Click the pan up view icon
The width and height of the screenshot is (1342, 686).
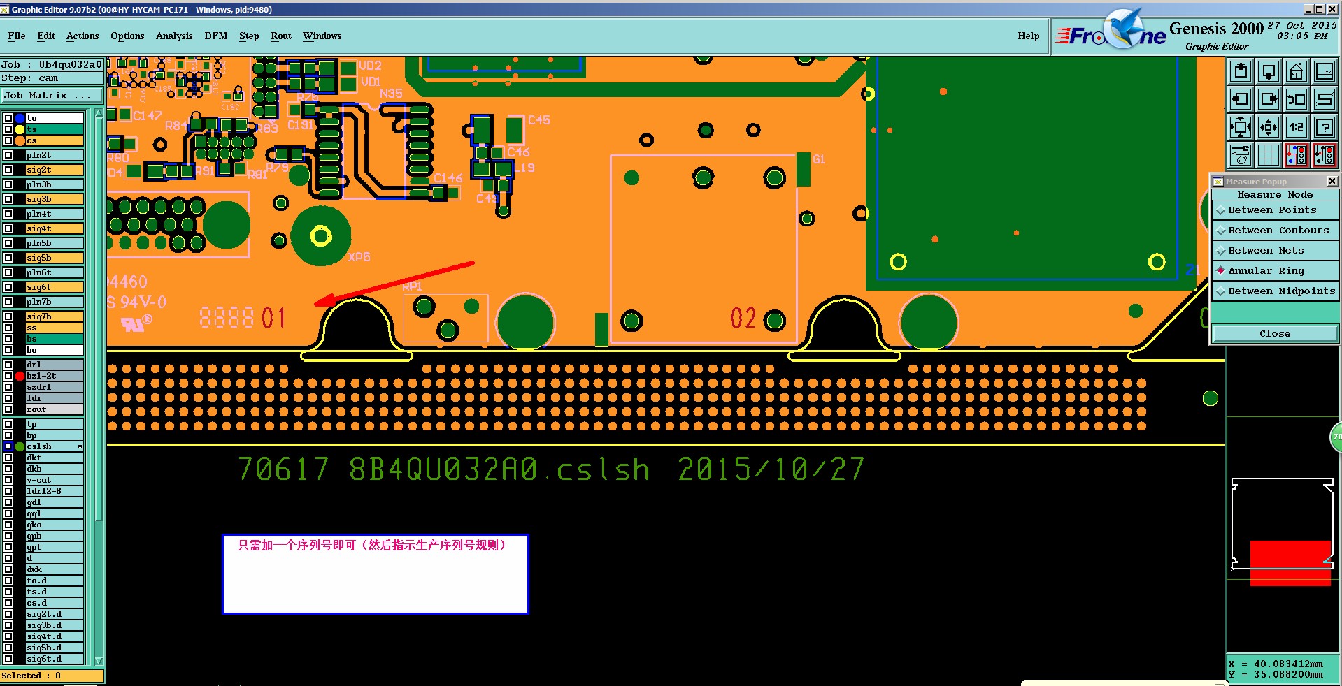(x=1241, y=71)
